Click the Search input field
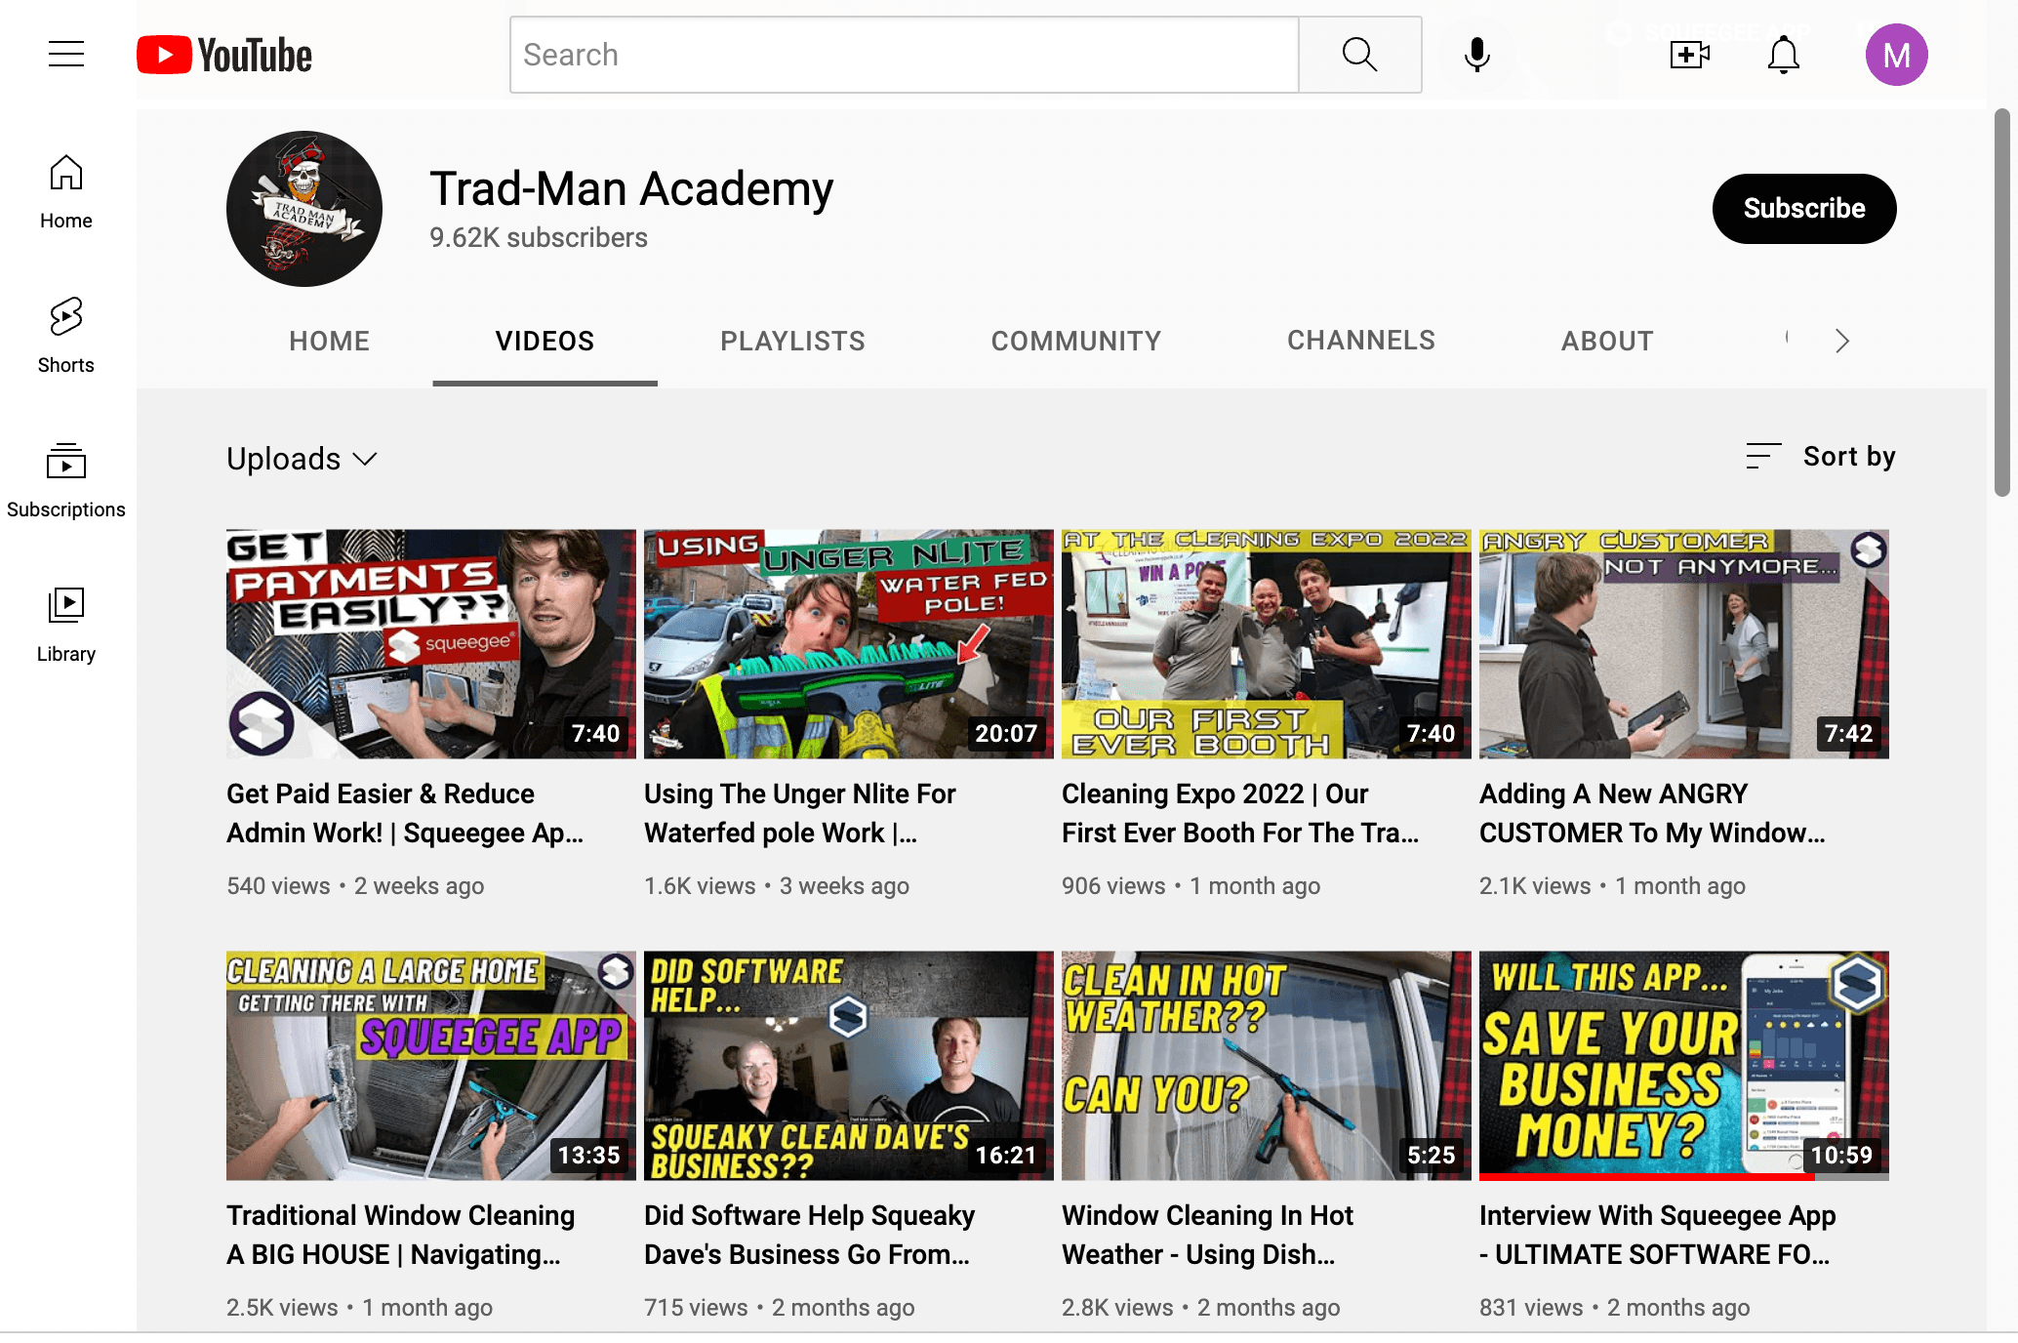The image size is (2018, 1343). [905, 55]
